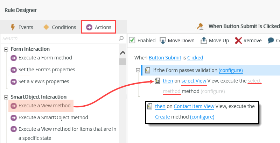This screenshot has width=280, height=143.
Task: Click the Execute a Form method arrow icon
Action: coord(14,58)
